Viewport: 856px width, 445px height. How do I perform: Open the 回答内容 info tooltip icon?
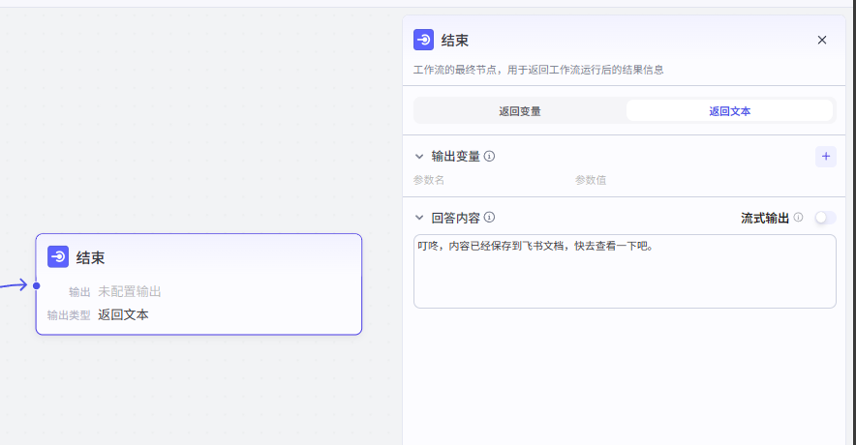[490, 218]
